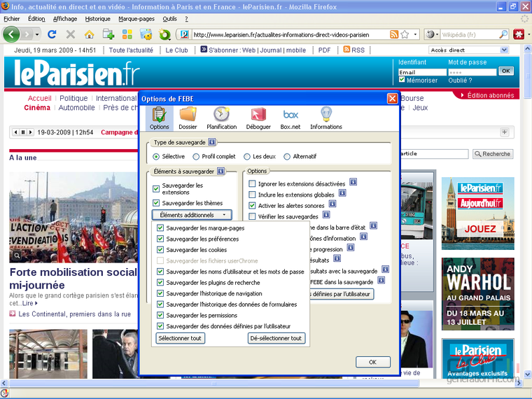Screen dimensions: 532x399
Task: Uncheck Sauvegarder les permissions
Action: [x=160, y=315]
